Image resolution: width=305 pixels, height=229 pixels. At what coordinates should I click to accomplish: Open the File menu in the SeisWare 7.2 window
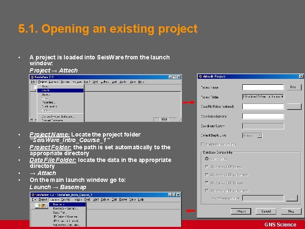(33, 82)
